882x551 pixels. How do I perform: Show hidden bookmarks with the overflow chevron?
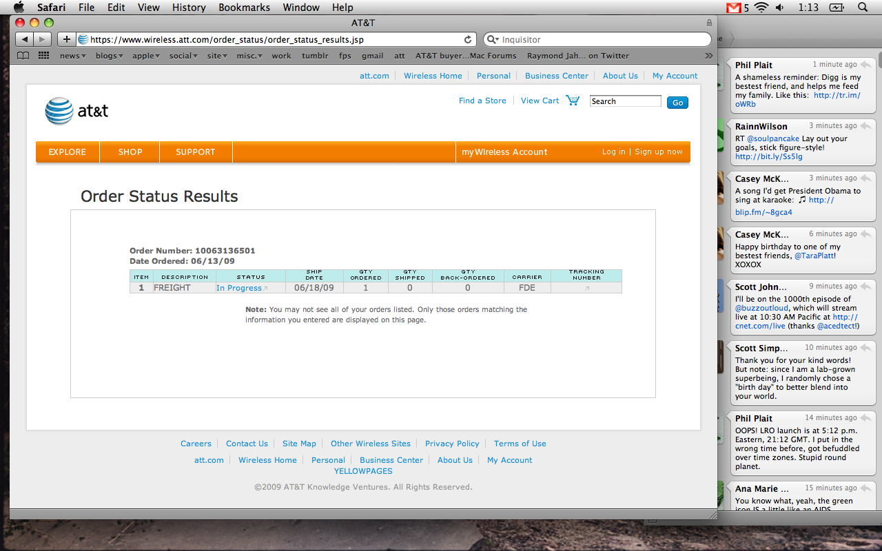708,56
